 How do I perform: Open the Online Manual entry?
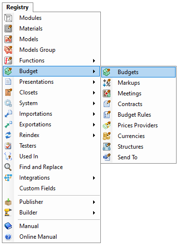51,237
